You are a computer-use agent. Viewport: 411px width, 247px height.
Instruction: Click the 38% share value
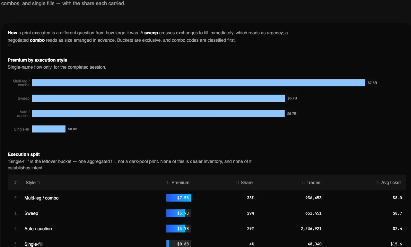pos(250,198)
